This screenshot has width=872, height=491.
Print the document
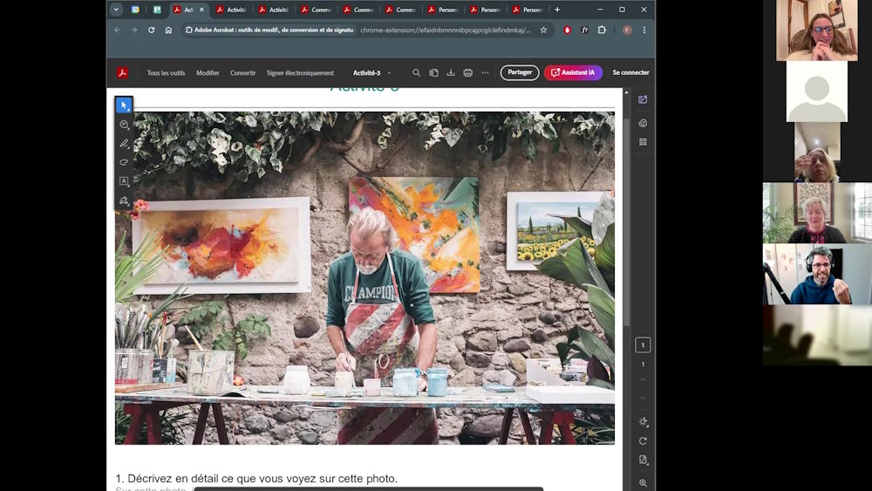click(467, 73)
